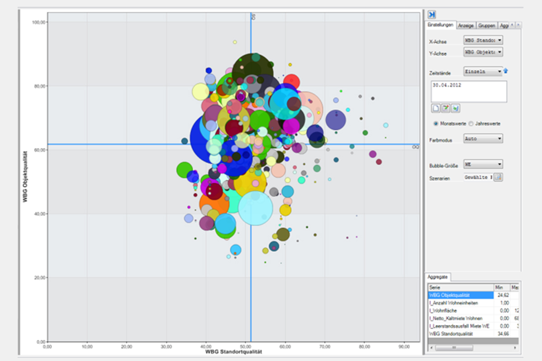
Task: Click the new blank page icon under date list
Action: [436, 108]
